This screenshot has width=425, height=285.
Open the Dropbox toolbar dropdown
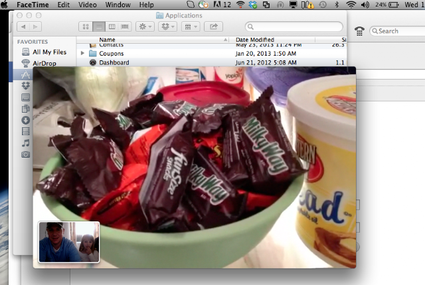[x=168, y=27]
